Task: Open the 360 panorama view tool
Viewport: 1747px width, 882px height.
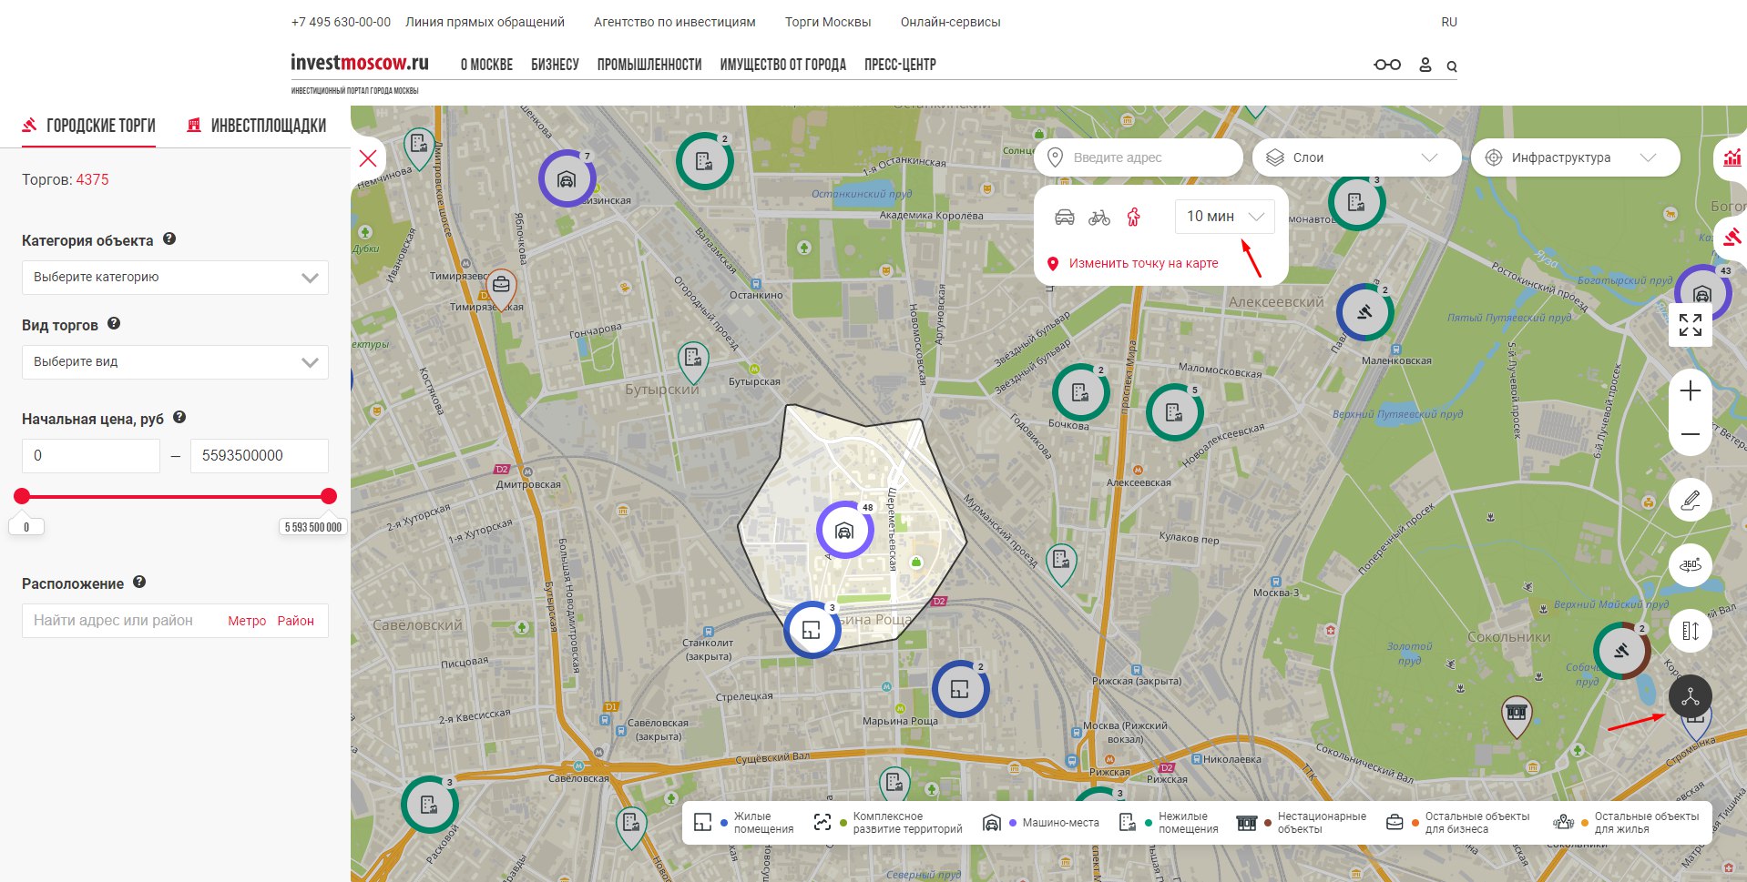Action: [1691, 565]
